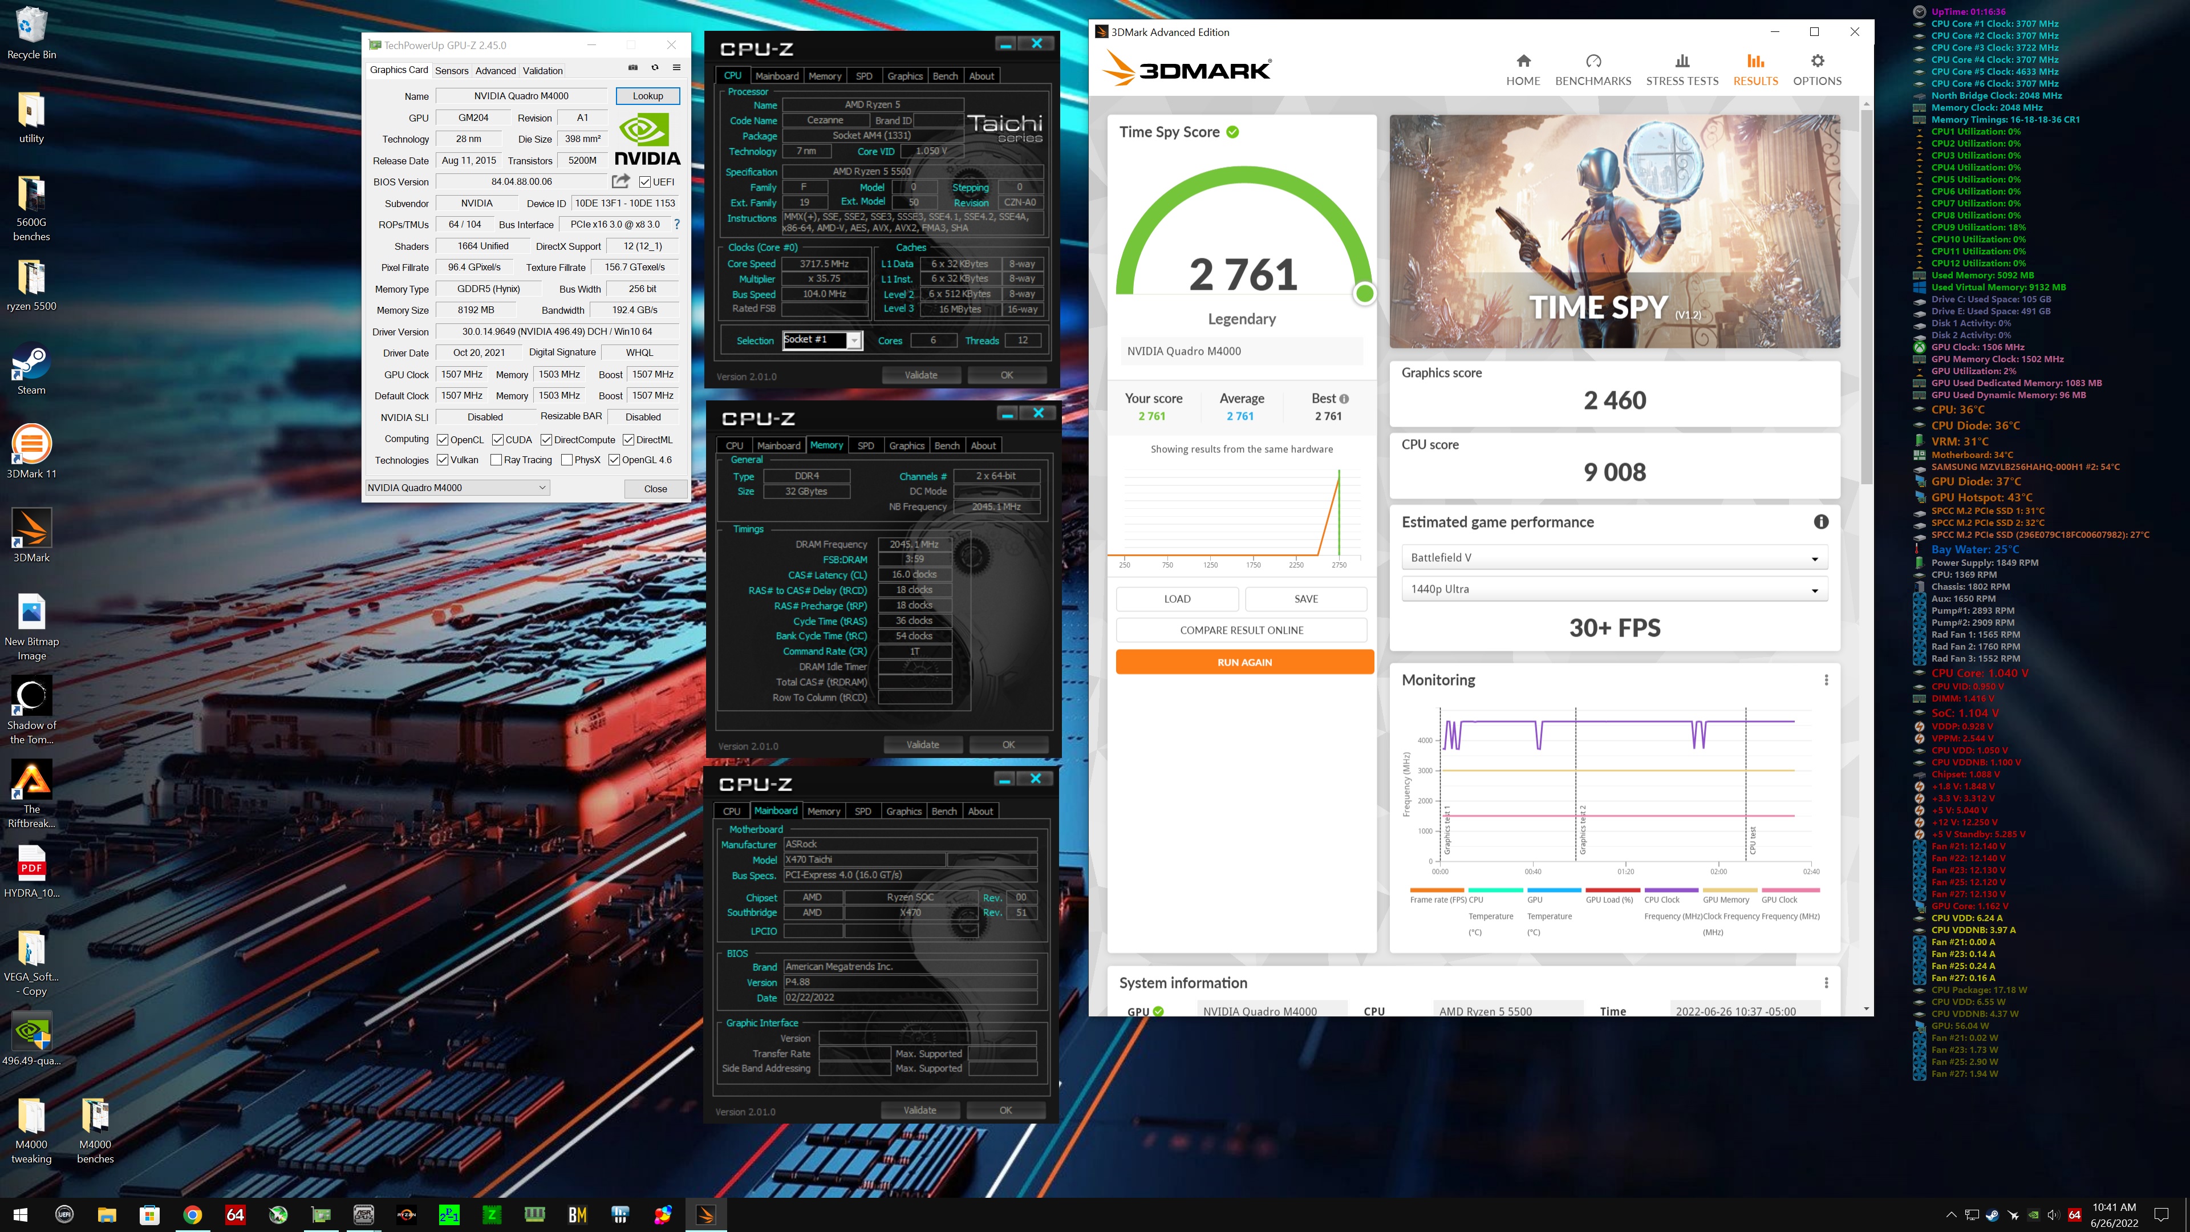
Task: Open the Validation tab in GPU-Z
Action: pyautogui.click(x=542, y=71)
